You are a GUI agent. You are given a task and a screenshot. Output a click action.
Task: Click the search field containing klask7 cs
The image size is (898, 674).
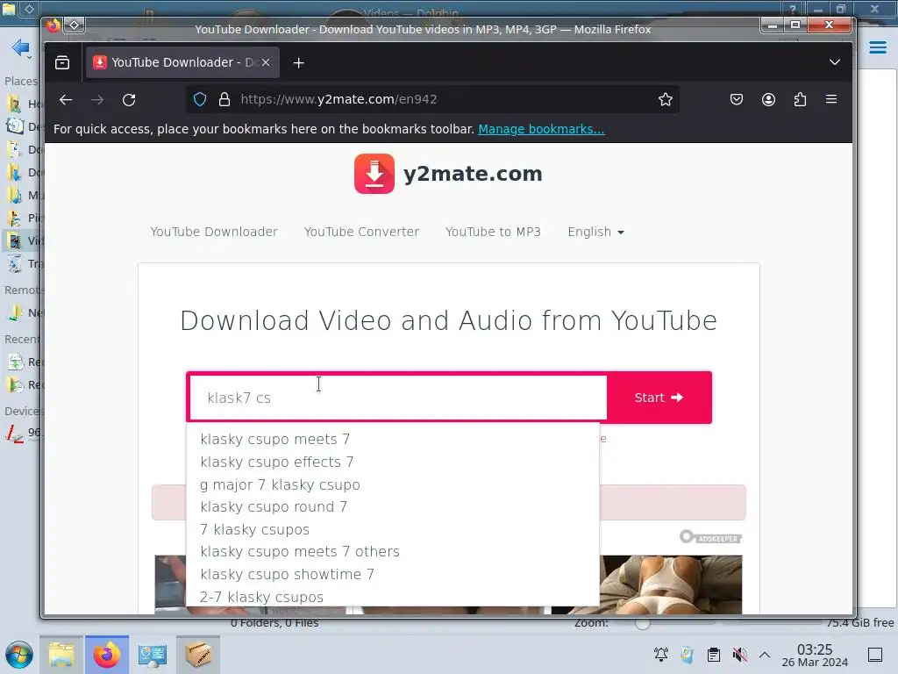pos(398,398)
